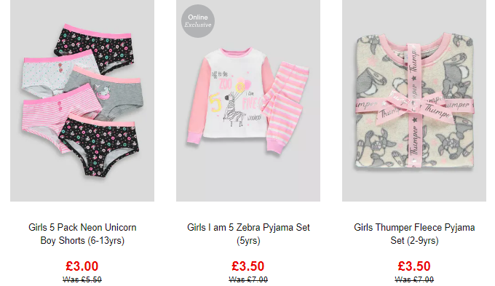The image size is (495, 286).
Task: Click the Was £7.00 under Thumper Pyjama Set
Action: click(x=414, y=279)
